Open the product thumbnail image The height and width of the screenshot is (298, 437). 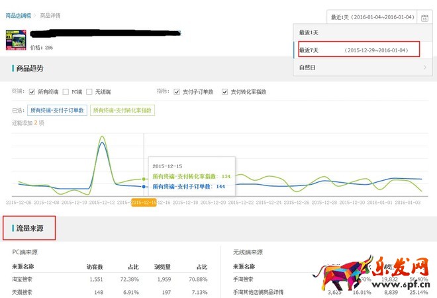pos(15,40)
